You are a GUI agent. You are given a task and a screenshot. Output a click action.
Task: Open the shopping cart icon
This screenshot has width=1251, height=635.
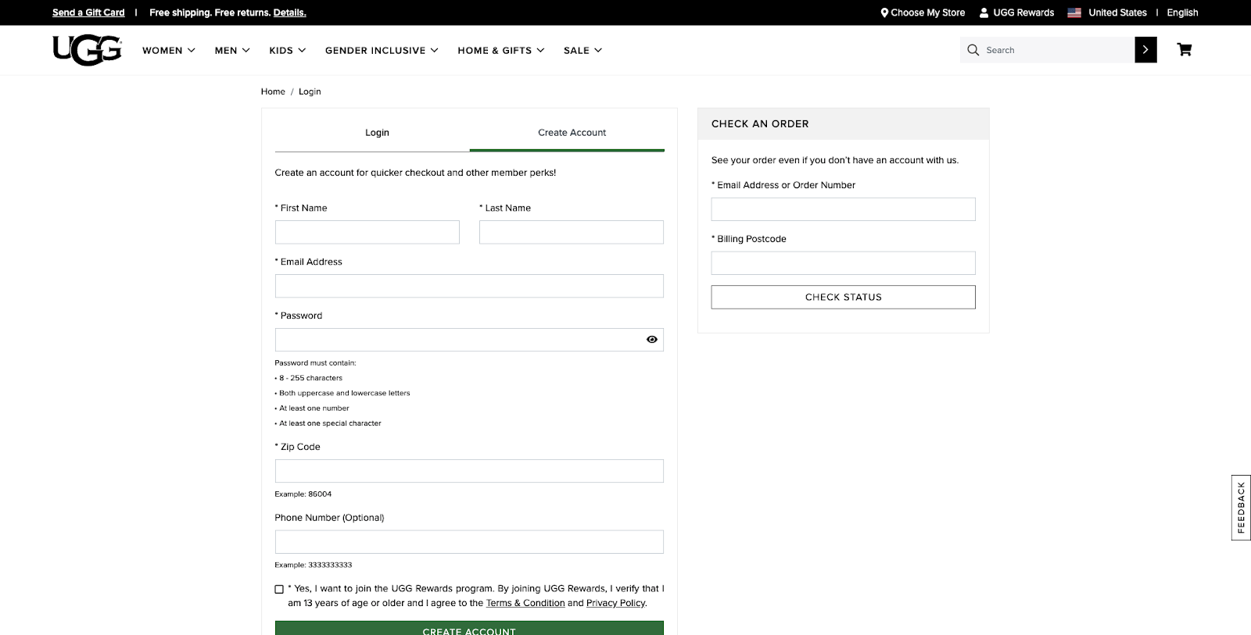[x=1185, y=50]
